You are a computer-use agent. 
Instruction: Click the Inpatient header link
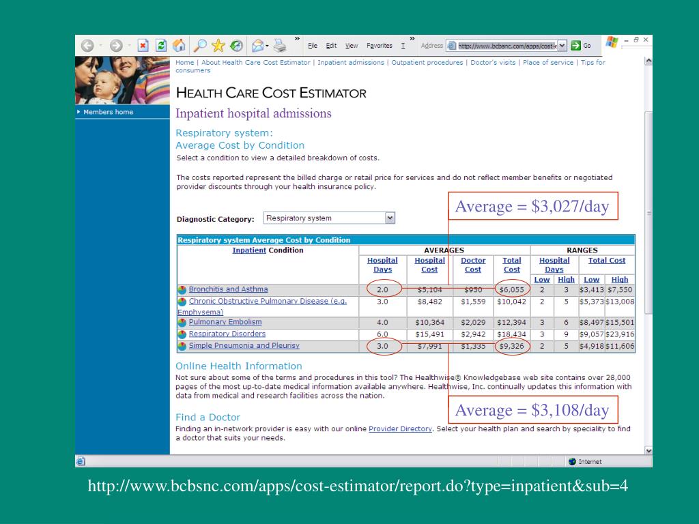coord(249,250)
